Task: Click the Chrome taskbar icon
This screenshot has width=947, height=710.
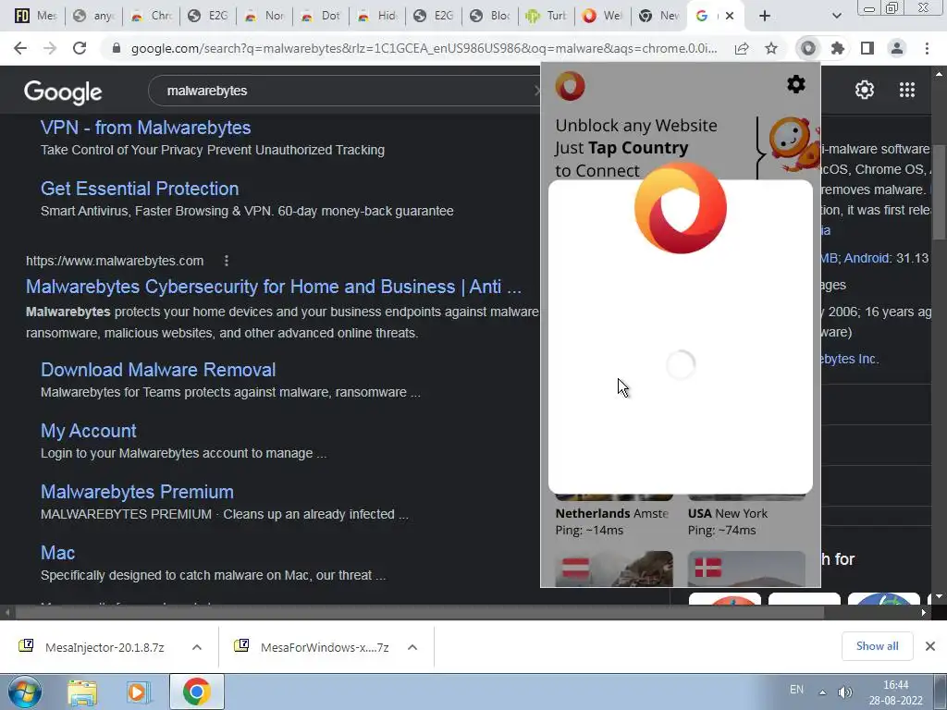Action: pyautogui.click(x=196, y=692)
